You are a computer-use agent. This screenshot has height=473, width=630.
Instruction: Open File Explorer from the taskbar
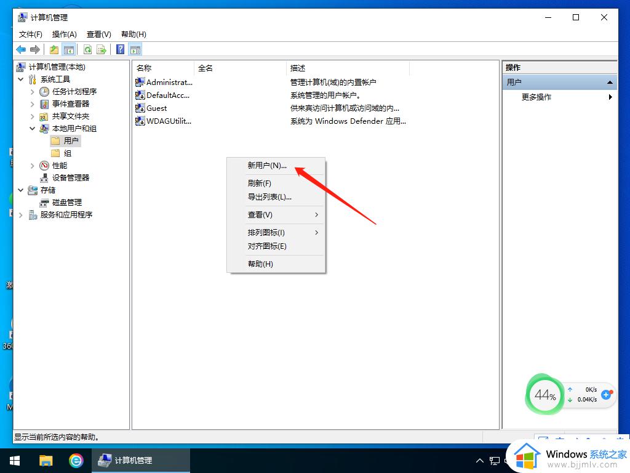[46, 461]
